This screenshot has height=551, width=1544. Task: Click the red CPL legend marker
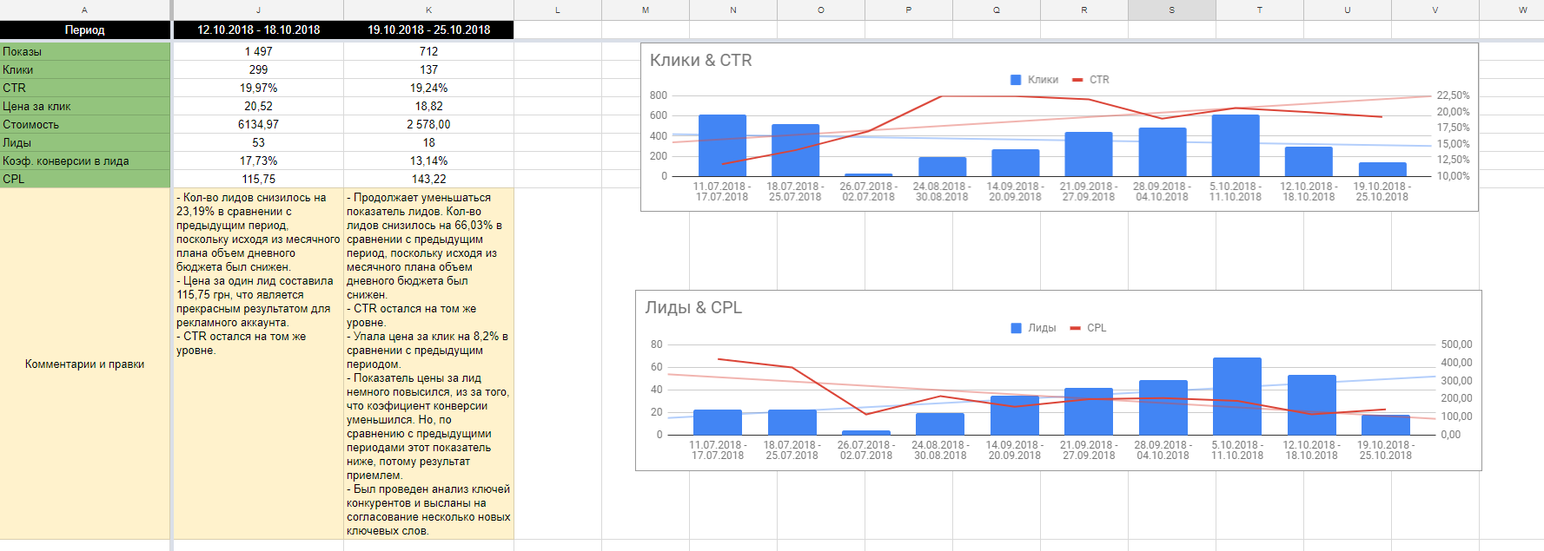click(x=1076, y=328)
